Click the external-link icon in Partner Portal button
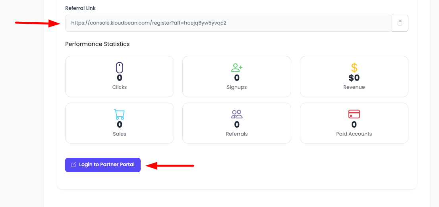 point(73,165)
